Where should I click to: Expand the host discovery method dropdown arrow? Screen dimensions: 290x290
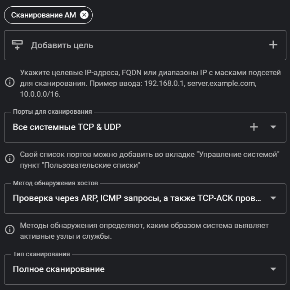pos(273,198)
